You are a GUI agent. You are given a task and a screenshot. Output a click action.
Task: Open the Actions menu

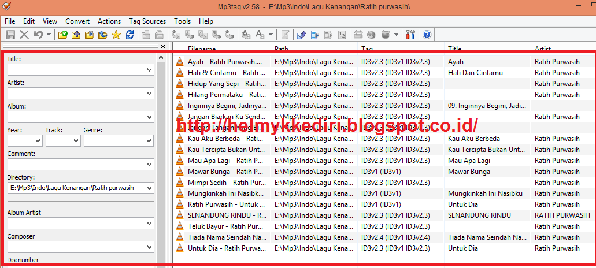pos(109,21)
